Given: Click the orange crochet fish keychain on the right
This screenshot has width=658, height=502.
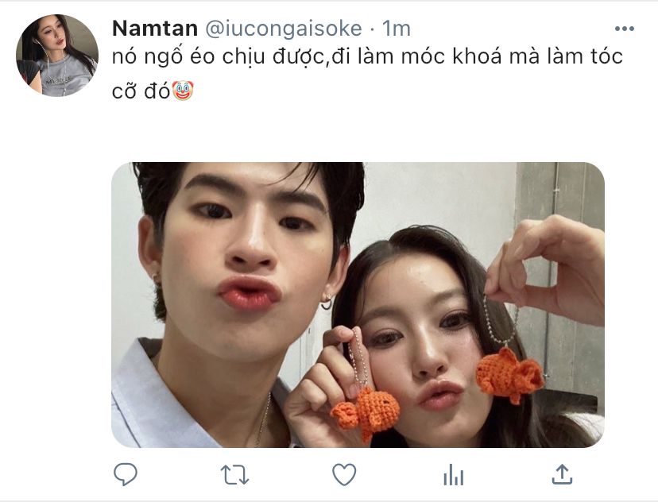Looking at the screenshot, I should tap(509, 374).
